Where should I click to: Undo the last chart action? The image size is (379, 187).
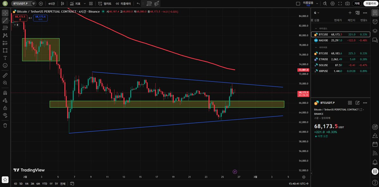pos(138,3)
